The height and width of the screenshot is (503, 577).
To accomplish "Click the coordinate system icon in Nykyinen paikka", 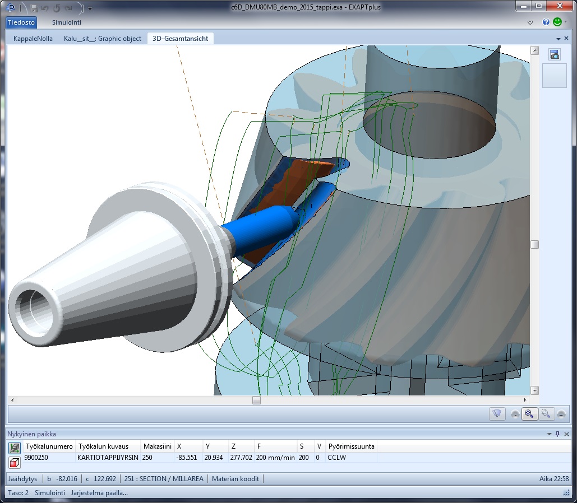I will coord(15,447).
